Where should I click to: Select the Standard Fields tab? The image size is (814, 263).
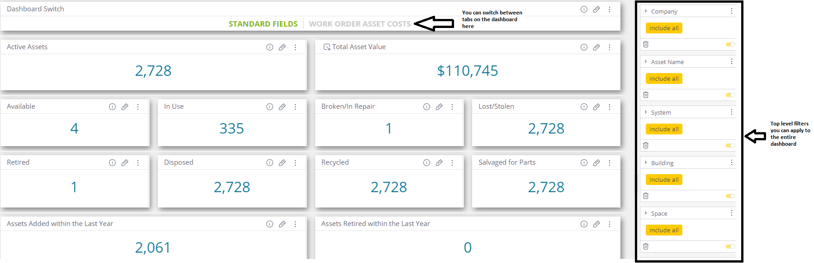(263, 24)
